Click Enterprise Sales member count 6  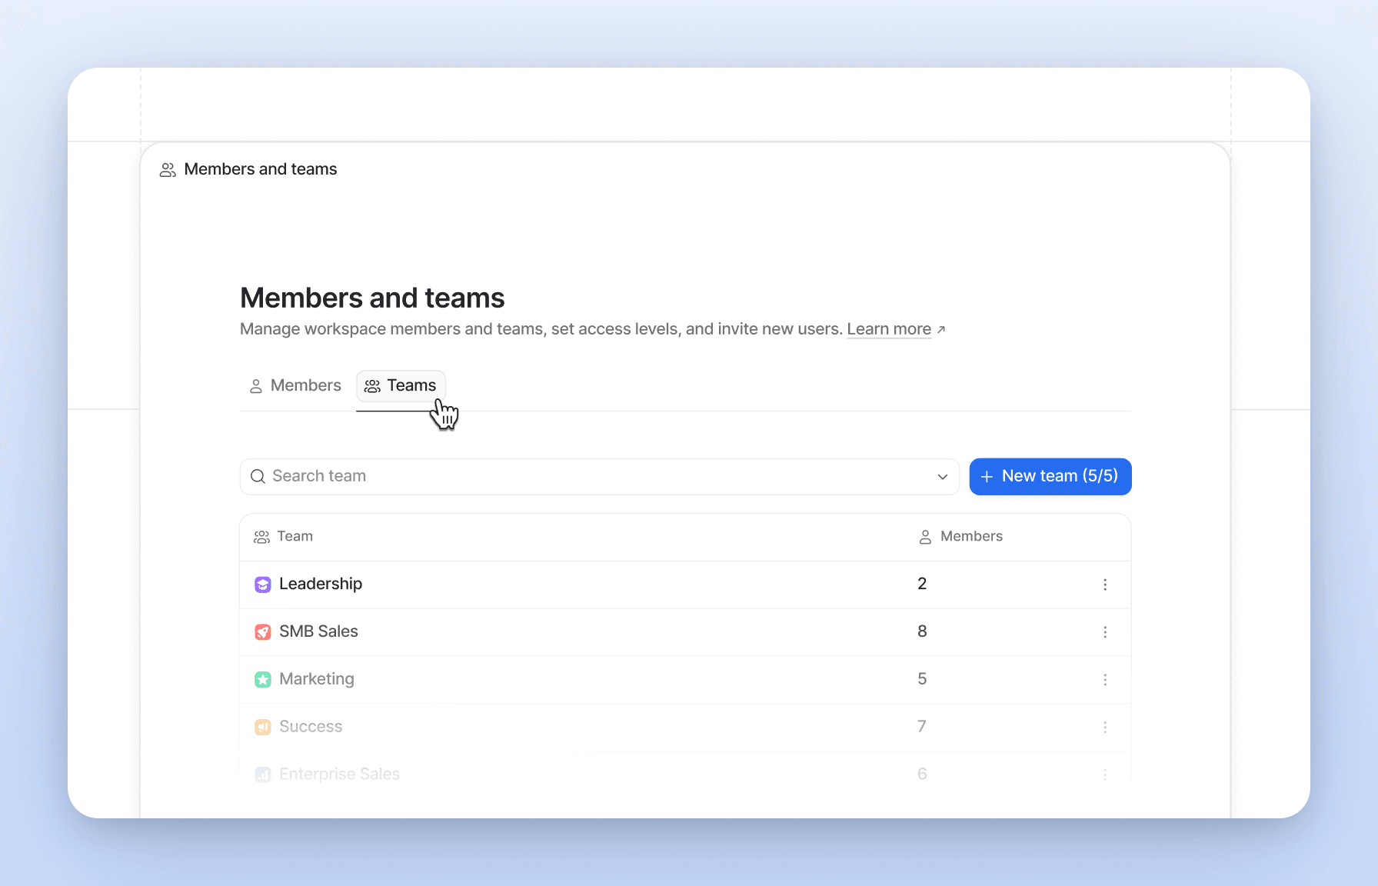tap(922, 774)
